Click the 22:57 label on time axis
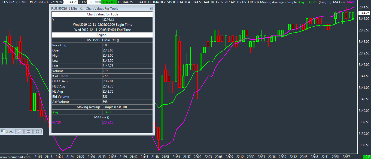The height and width of the screenshot is (159, 371). [346, 157]
